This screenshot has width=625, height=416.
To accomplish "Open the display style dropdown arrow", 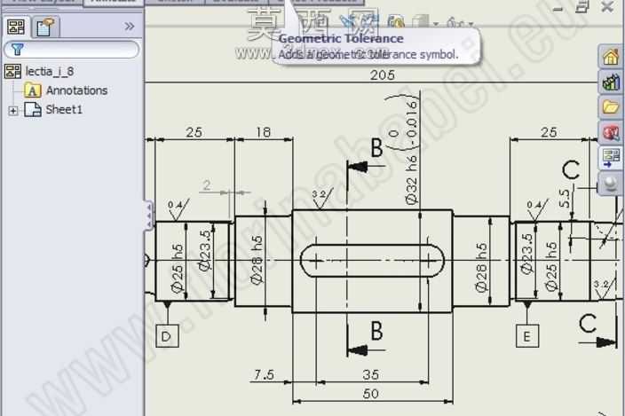I will (436, 24).
